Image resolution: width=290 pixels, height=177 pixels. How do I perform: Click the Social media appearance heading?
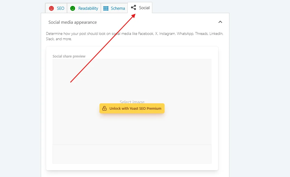click(73, 22)
